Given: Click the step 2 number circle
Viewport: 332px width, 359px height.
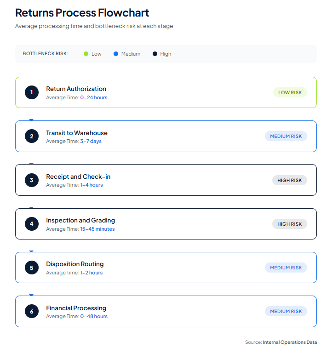Looking at the screenshot, I should [32, 136].
